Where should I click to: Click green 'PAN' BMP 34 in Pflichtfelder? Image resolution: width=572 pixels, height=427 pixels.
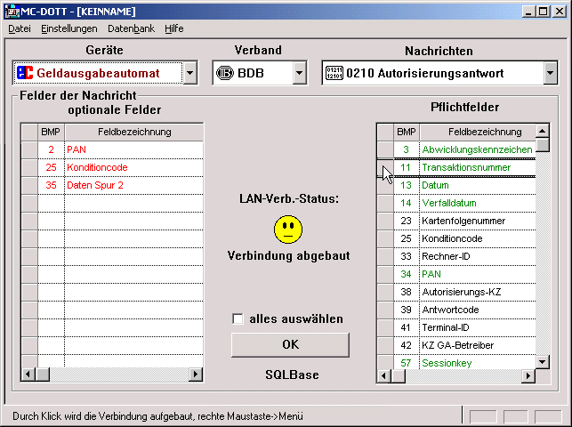[x=431, y=275]
